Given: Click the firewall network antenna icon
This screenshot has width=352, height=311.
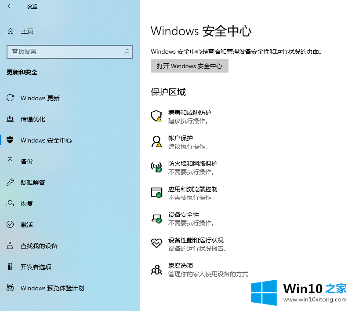Looking at the screenshot, I should (x=156, y=167).
